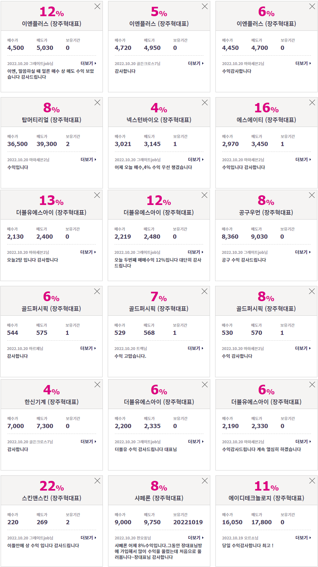Dismiss the 4% 넥스턴바이오 card

204,103
